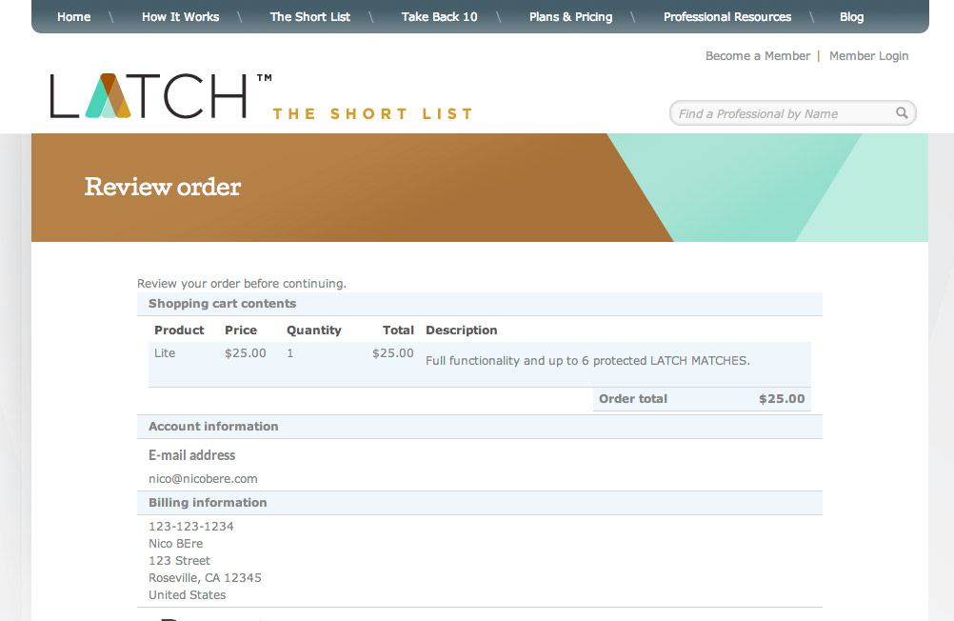Image resolution: width=954 pixels, height=621 pixels.
Task: Click 'Review your order before continuing.' text
Action: point(242,284)
